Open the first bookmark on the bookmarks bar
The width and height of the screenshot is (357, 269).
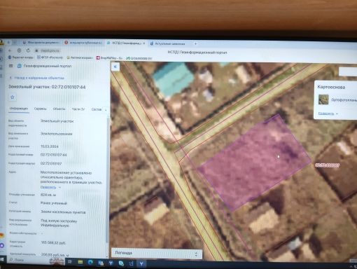(20, 57)
